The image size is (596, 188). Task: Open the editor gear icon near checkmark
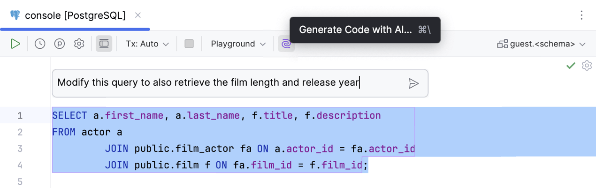(x=587, y=66)
